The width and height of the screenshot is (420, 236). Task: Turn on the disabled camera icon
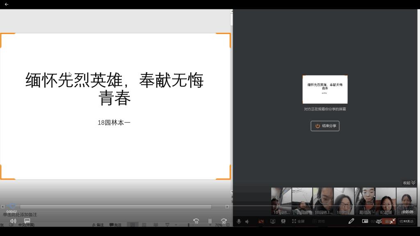click(x=261, y=221)
